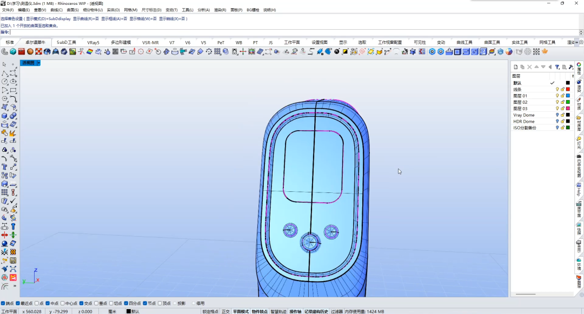Image resolution: width=584 pixels, height=314 pixels.
Task: Toggle the 最近点 nearest osnap checkbox
Action: (17, 304)
